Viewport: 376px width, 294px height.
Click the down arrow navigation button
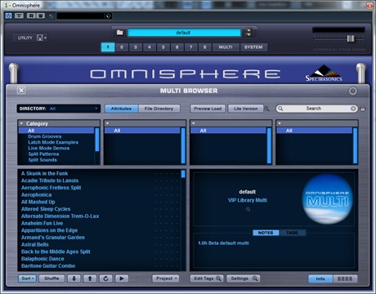click(74, 278)
